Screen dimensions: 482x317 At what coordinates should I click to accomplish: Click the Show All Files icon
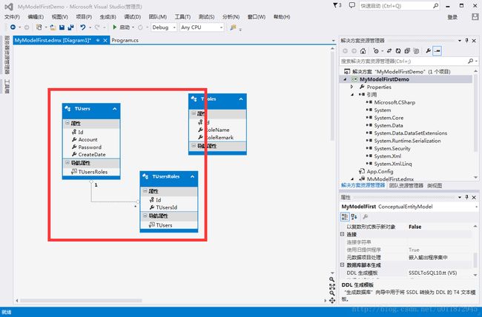coord(416,51)
